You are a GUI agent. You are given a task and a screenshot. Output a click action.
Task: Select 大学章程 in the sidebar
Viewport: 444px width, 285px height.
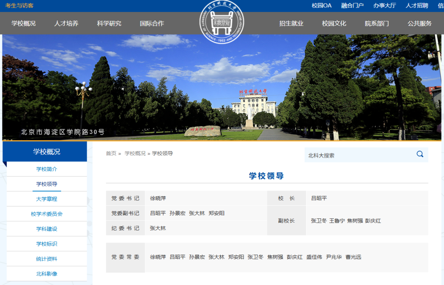pos(46,199)
